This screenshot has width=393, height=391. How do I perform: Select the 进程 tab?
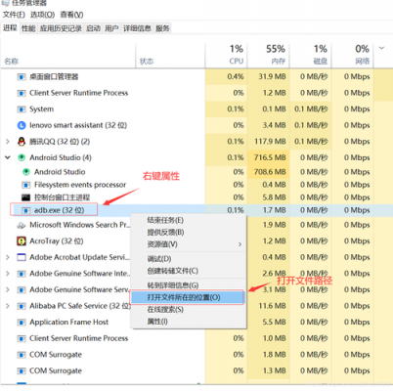click(x=10, y=28)
